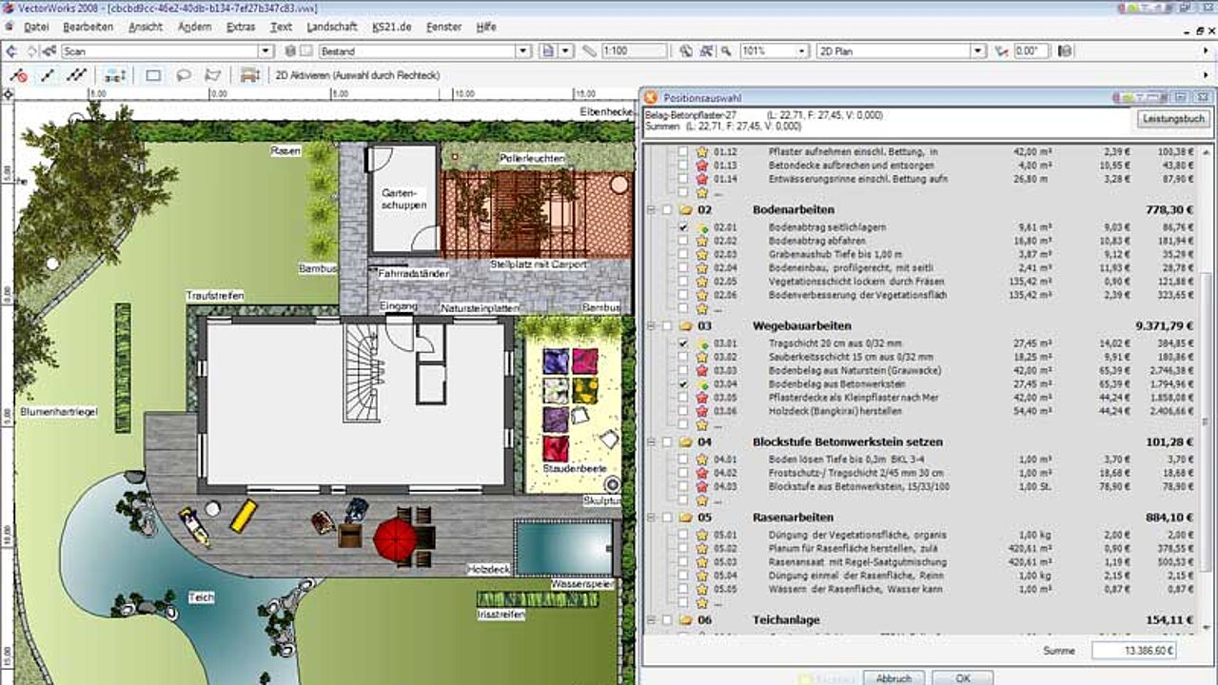Click the Summe total field

tap(1133, 651)
